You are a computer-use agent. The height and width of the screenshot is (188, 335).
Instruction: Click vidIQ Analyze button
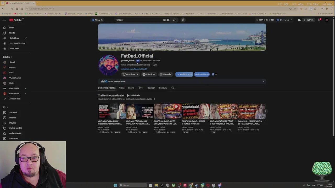[x=184, y=74]
